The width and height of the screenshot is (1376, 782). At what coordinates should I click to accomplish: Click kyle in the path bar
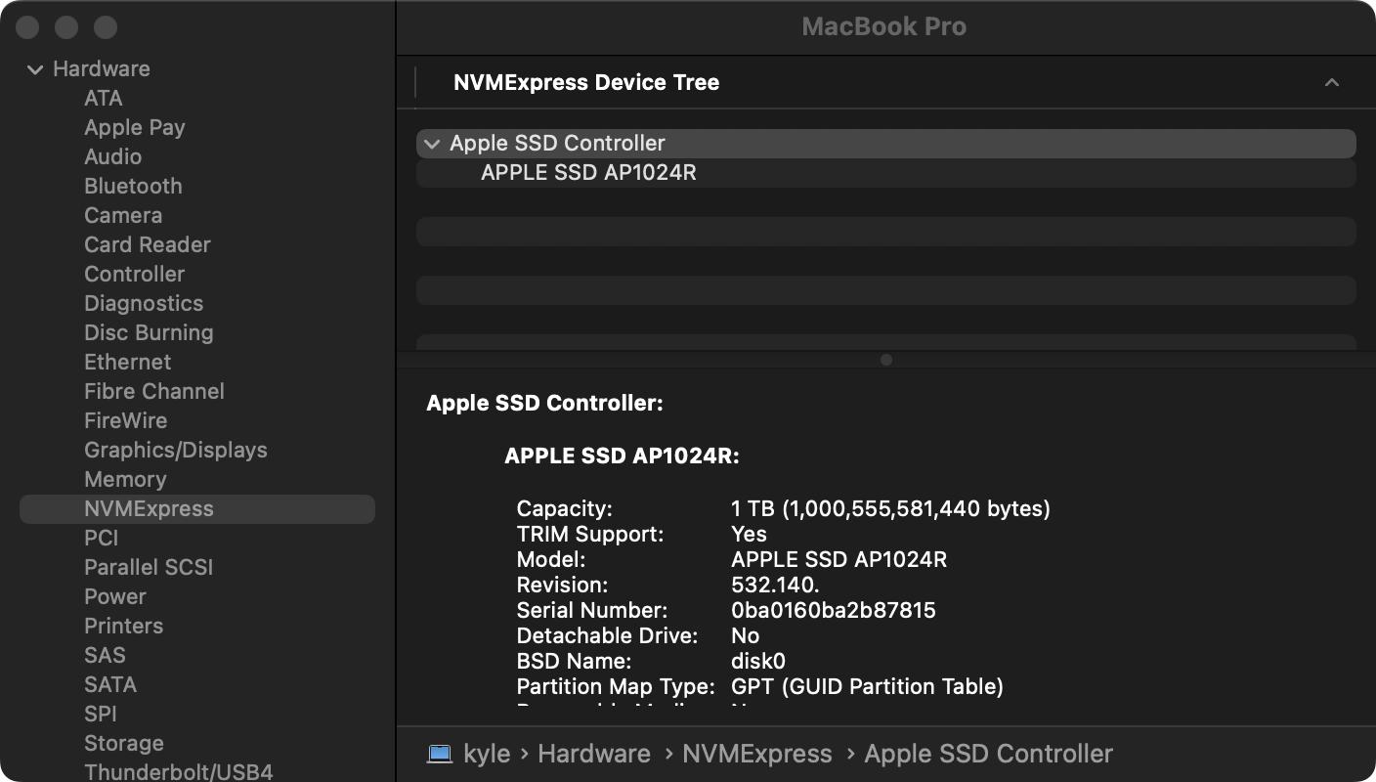(x=486, y=754)
